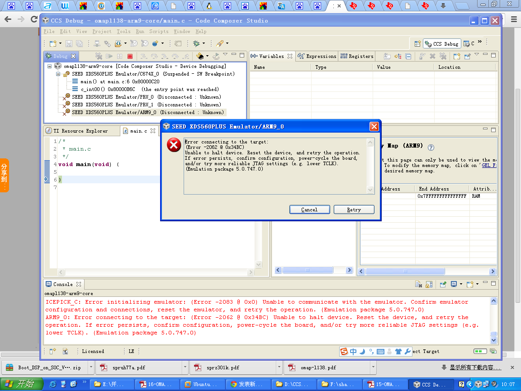This screenshot has height=391, width=521.
Task: Open the Load Program dropdown arrow
Action: [125, 43]
